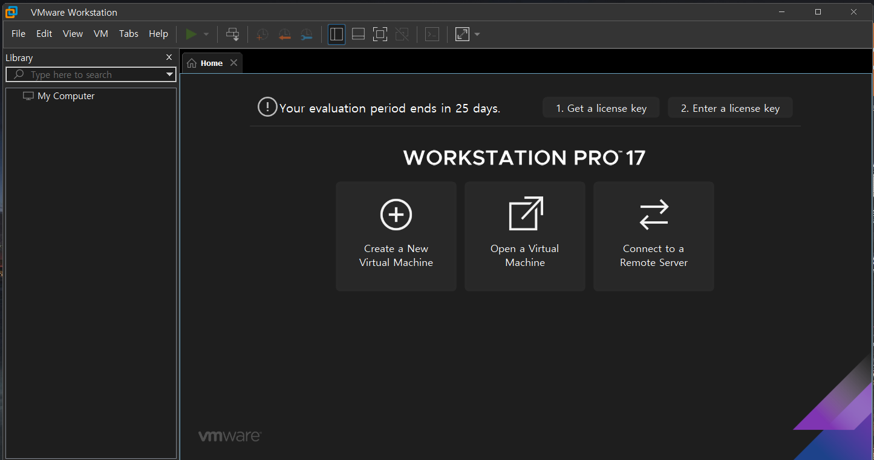Click the green Power On play icon

192,34
